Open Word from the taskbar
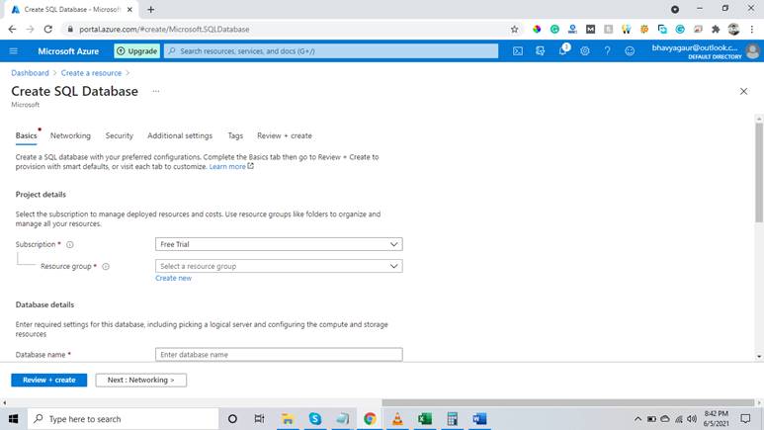This screenshot has height=430, width=764. pyautogui.click(x=479, y=419)
